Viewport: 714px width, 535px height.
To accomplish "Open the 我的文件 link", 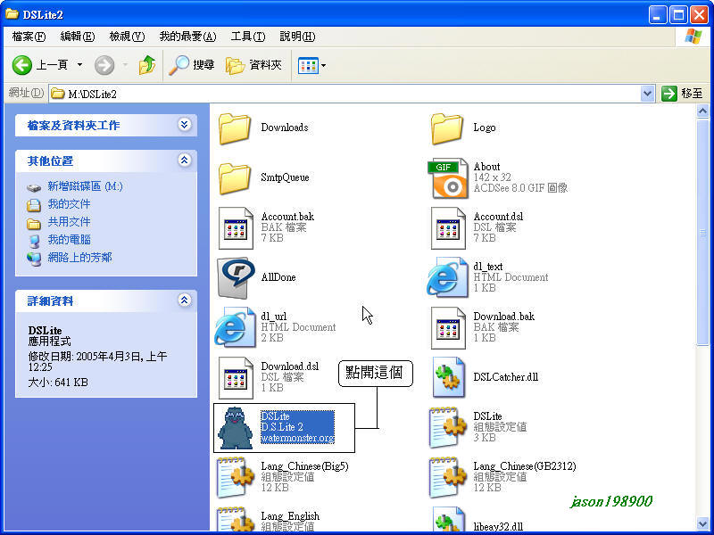I will point(69,204).
